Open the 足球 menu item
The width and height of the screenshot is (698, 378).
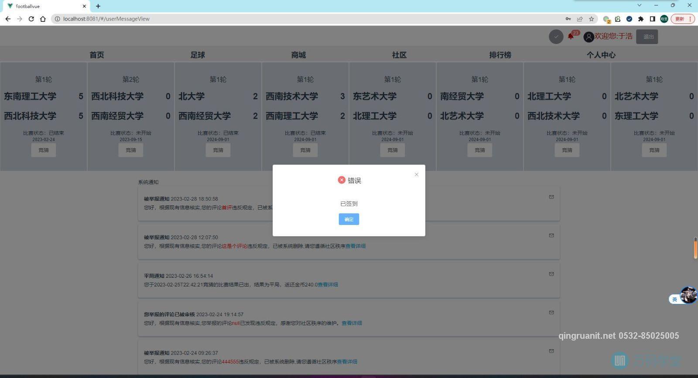click(198, 55)
